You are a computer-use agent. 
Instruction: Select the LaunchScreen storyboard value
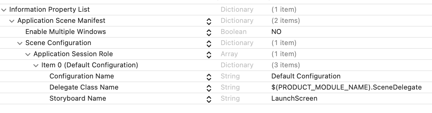294,98
